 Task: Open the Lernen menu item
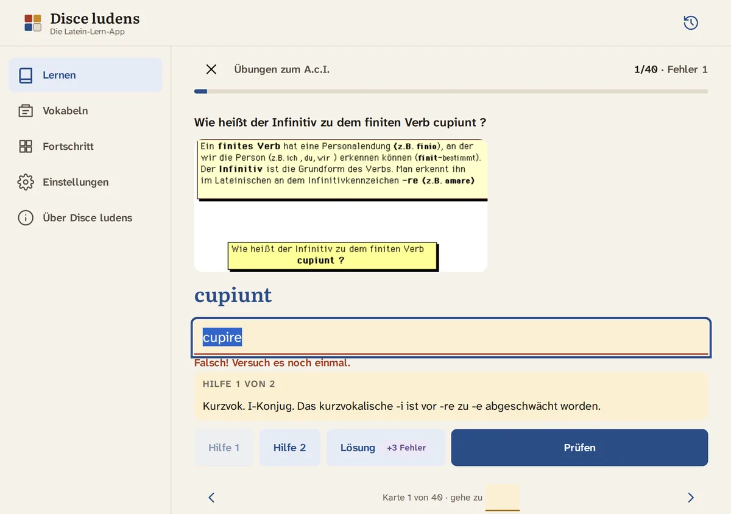[x=85, y=76]
